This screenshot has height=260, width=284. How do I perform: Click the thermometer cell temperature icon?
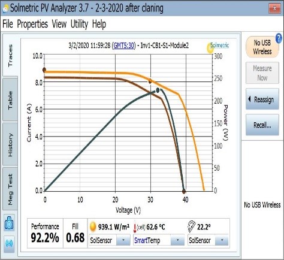coord(135,228)
